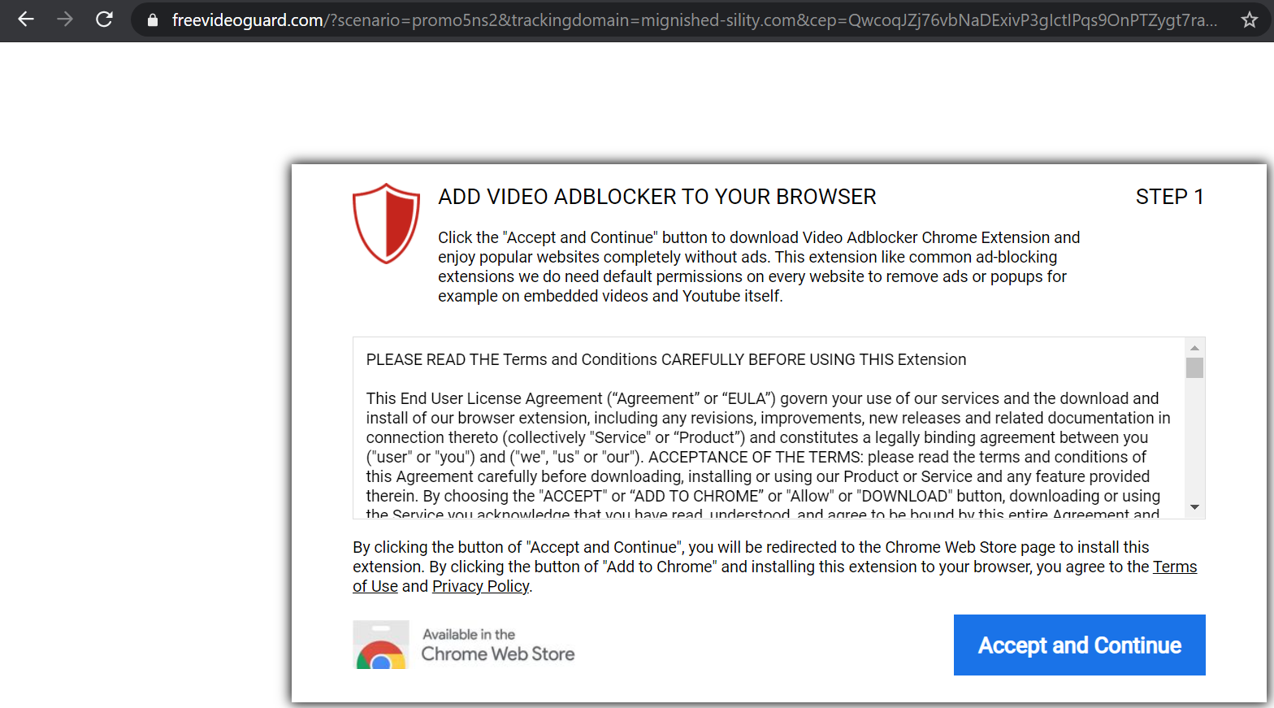Click the browser back arrow
Image resolution: width=1274 pixels, height=708 pixels.
26,20
